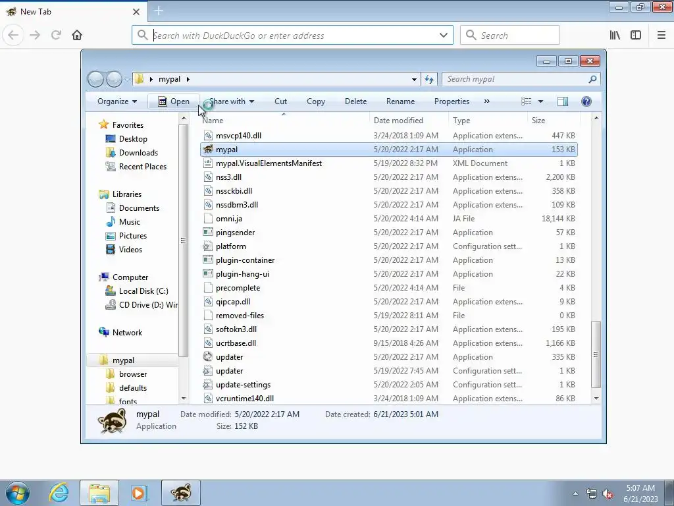The image size is (674, 506).
Task: Click the file list scrollbar thumb
Action: tap(596, 354)
